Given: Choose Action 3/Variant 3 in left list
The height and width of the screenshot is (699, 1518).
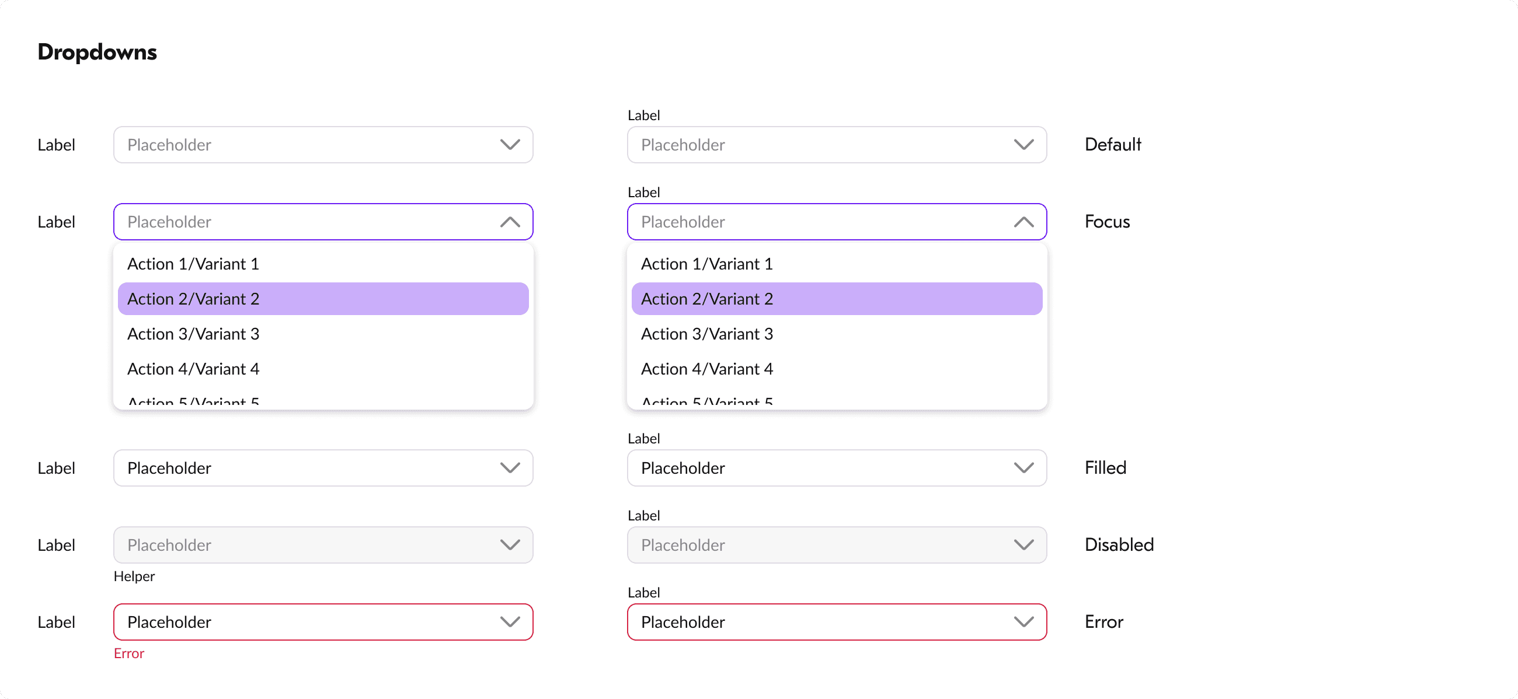Looking at the screenshot, I should click(x=193, y=334).
